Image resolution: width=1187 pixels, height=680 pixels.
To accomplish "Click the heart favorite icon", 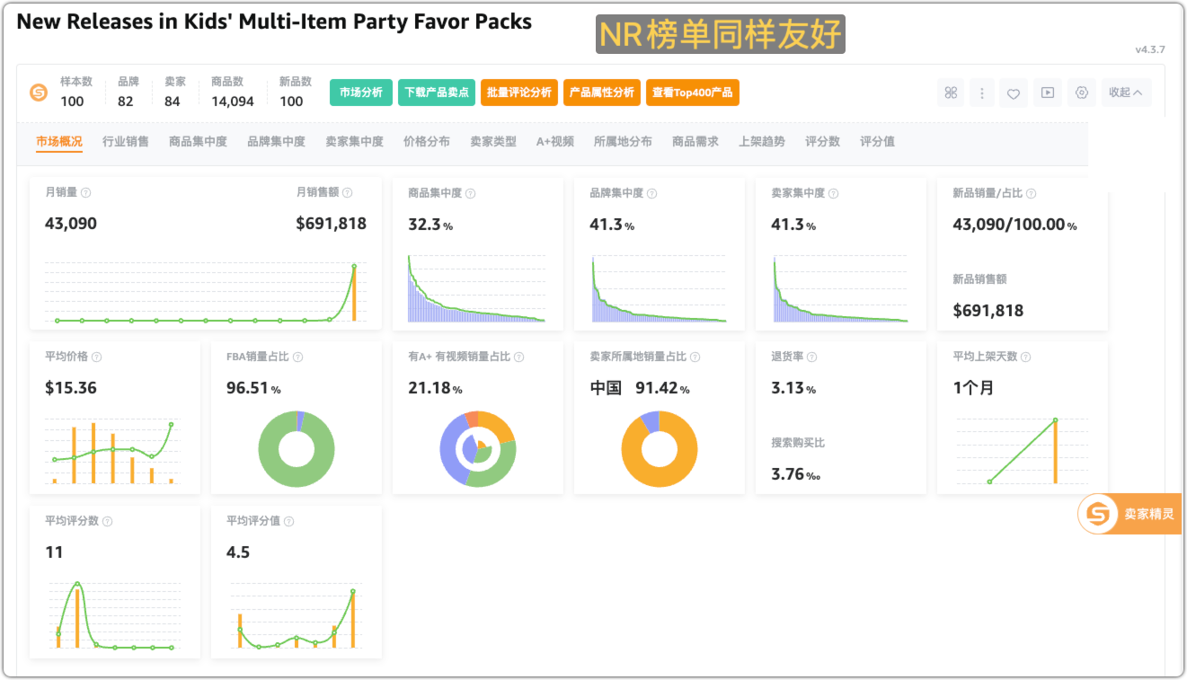I will click(x=1014, y=93).
